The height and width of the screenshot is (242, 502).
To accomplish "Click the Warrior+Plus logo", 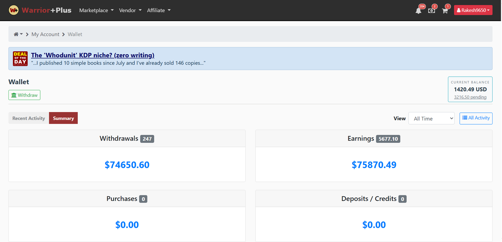I will pos(40,10).
